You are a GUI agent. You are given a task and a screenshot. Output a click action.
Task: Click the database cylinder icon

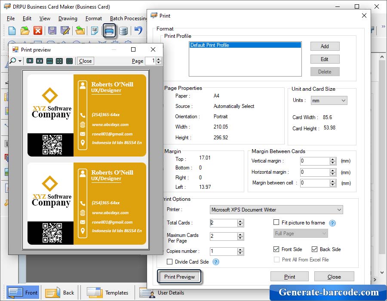(x=123, y=31)
